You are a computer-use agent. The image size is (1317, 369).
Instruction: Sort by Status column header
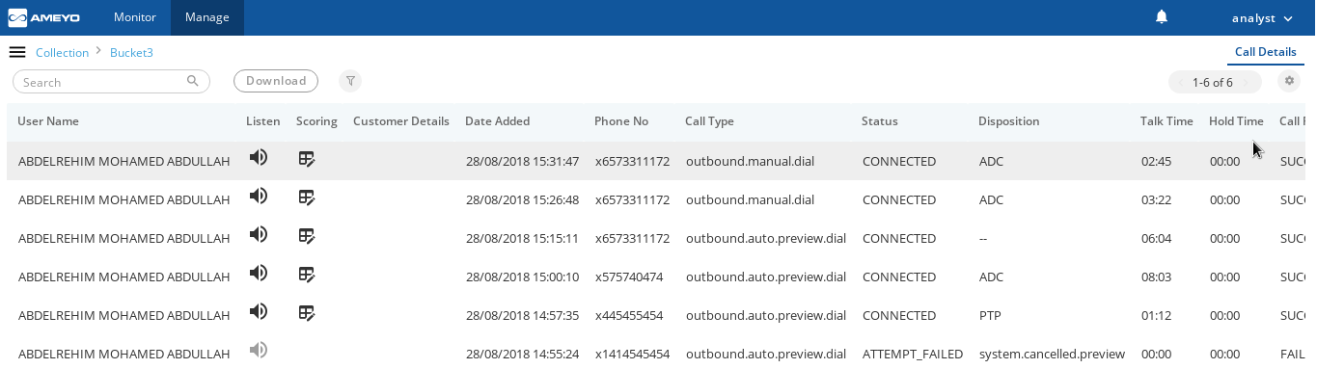[x=880, y=121]
